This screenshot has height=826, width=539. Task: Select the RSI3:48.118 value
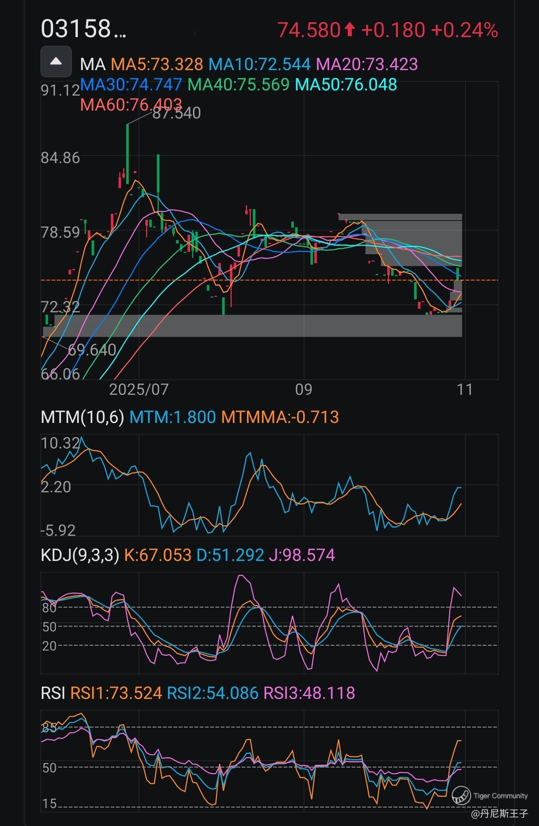310,693
